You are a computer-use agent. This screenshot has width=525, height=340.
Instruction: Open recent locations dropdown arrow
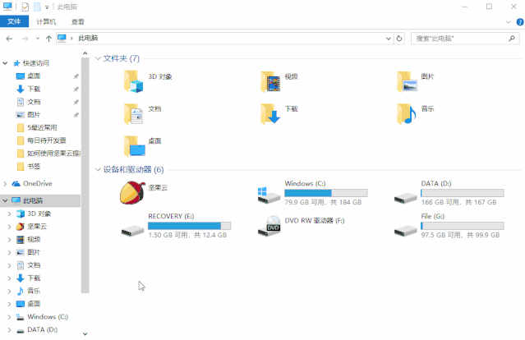tap(38, 39)
